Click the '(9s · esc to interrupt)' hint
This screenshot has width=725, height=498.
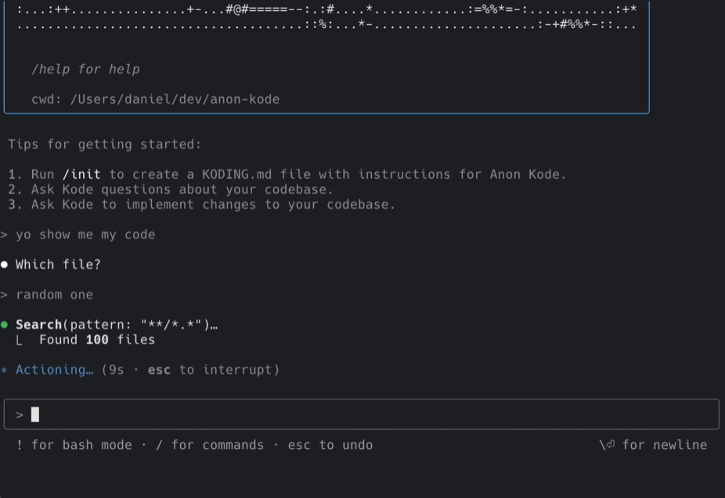[190, 370]
